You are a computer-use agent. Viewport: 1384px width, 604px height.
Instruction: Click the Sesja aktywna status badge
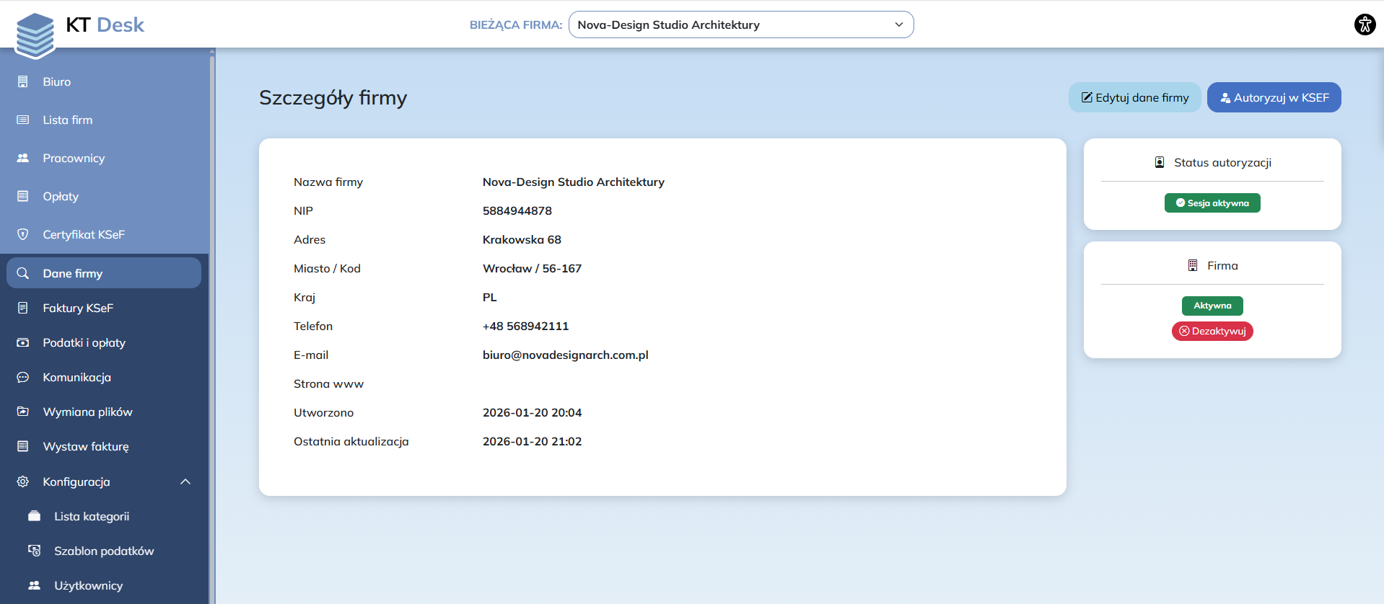point(1212,203)
